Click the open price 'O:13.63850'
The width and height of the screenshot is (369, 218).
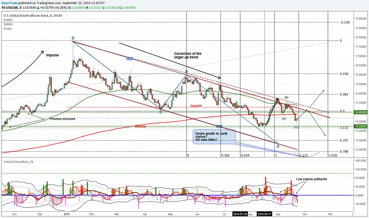(x=76, y=8)
